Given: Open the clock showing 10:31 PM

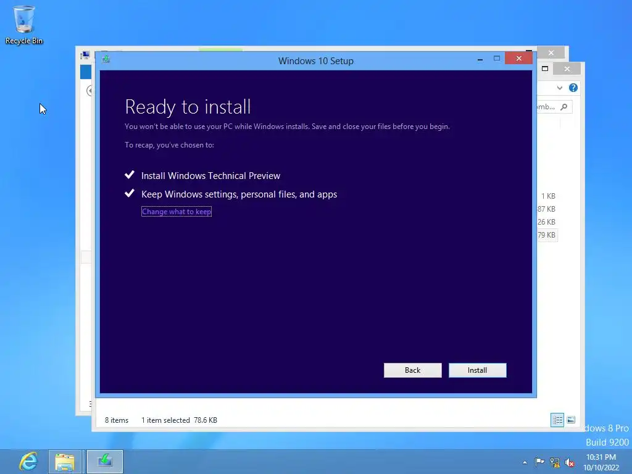Looking at the screenshot, I should (x=601, y=462).
